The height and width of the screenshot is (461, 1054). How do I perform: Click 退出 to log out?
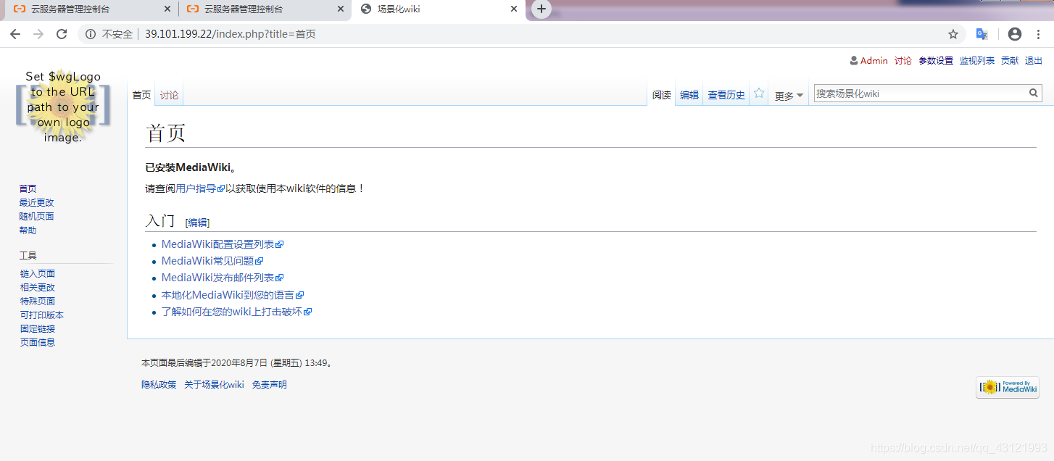point(1034,61)
